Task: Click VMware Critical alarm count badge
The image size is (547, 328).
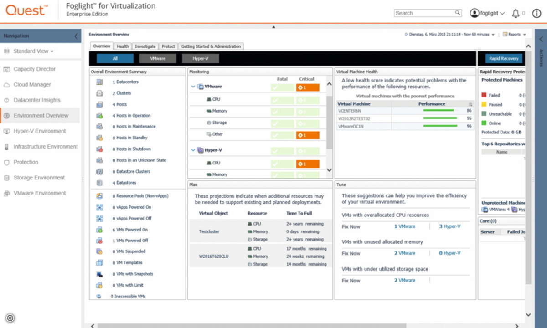Action: 308,87
